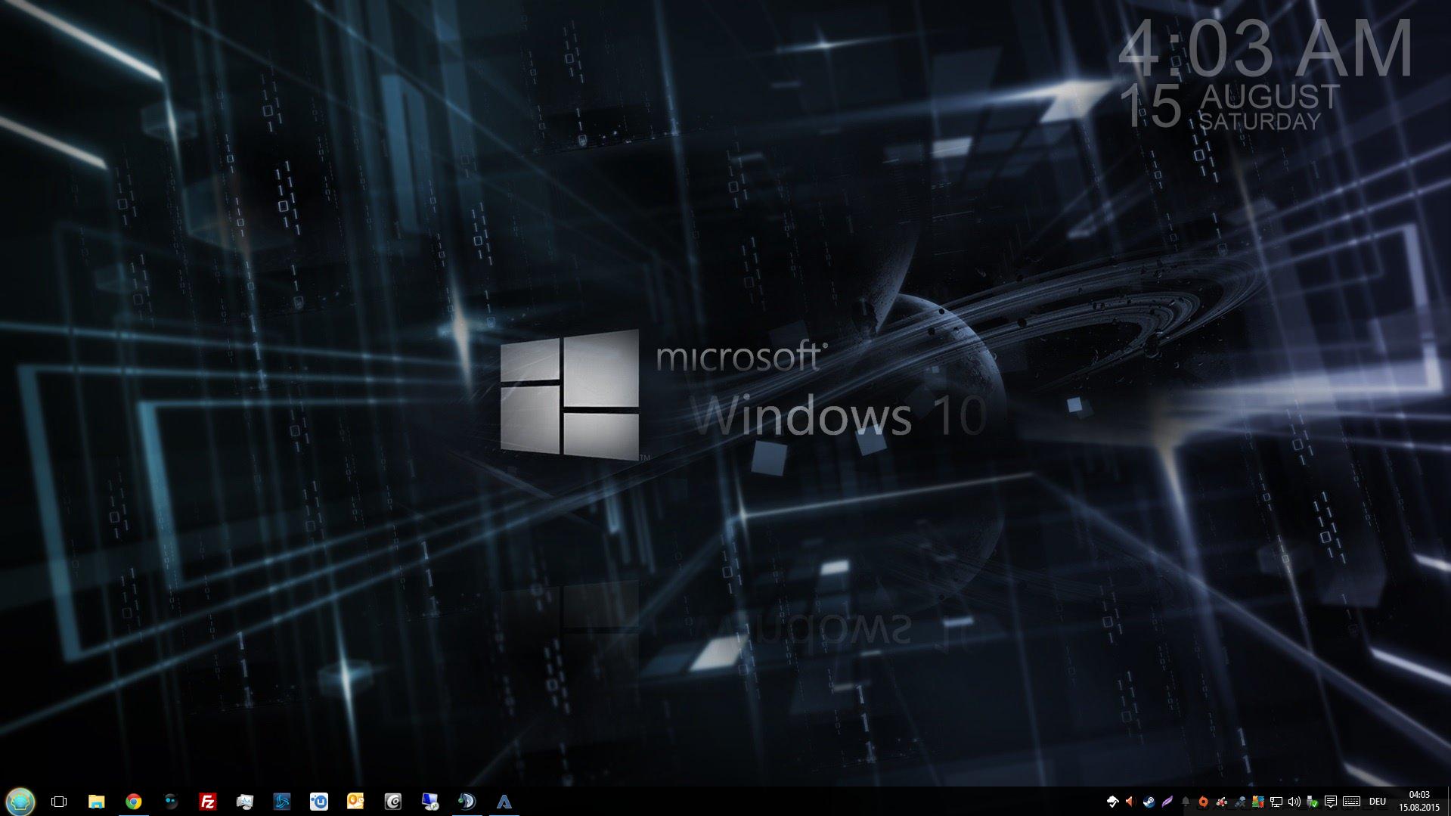The height and width of the screenshot is (816, 1451).
Task: Click the Task View button
Action: [58, 802]
